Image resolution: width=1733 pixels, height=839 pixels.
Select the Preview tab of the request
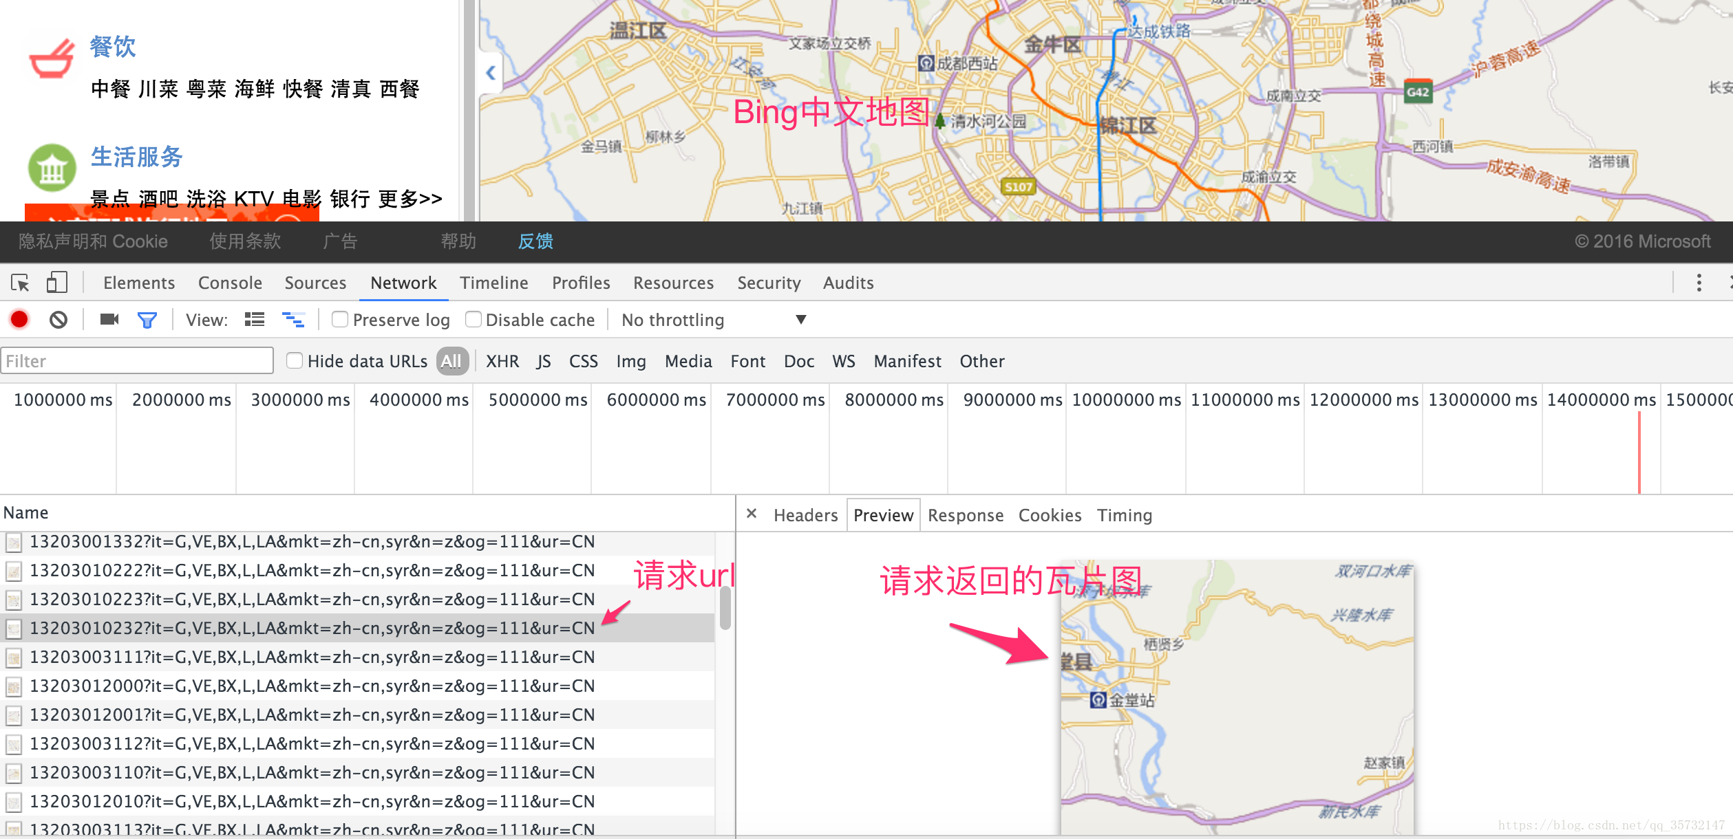(883, 515)
